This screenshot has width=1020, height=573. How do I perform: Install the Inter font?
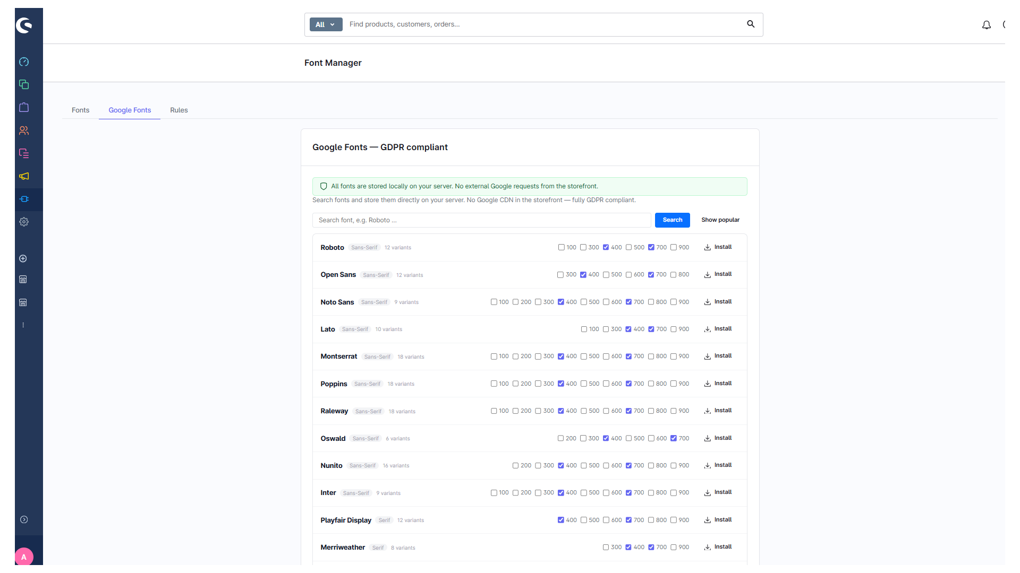point(718,493)
